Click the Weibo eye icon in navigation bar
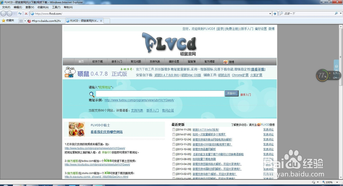Viewport: 343px width, 186px height. [226, 62]
